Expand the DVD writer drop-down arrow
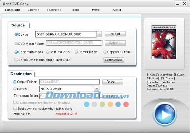Screen dimensions: 190x133 click(x=97, y=89)
